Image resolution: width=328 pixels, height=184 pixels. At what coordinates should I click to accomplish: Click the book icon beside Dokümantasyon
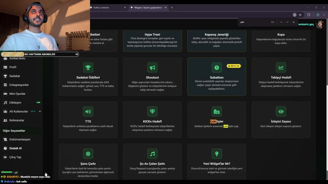[x=5, y=140]
